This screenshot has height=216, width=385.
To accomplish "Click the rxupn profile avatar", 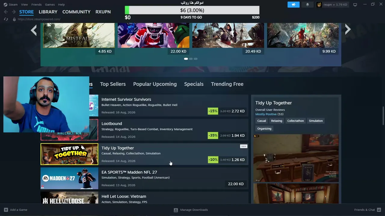I will point(319,4).
